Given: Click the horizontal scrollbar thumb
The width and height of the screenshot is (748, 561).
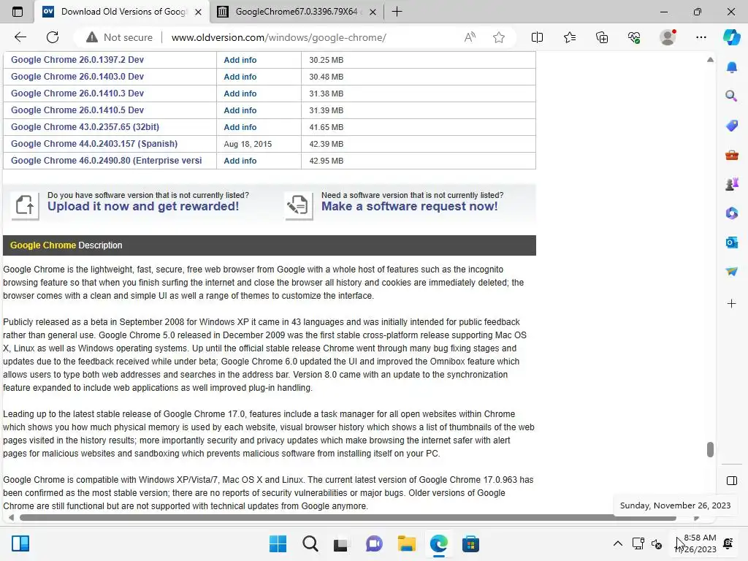Looking at the screenshot, I should coord(348,518).
